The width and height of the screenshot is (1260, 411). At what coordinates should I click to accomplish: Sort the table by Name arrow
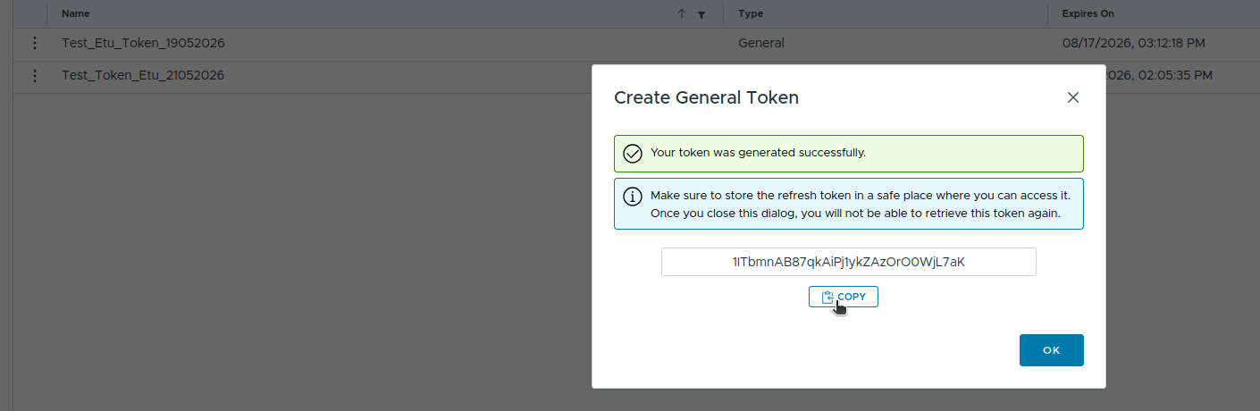coord(682,13)
